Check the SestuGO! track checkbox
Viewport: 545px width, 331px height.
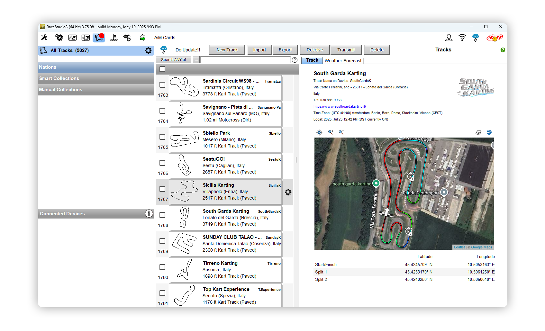[x=162, y=163]
